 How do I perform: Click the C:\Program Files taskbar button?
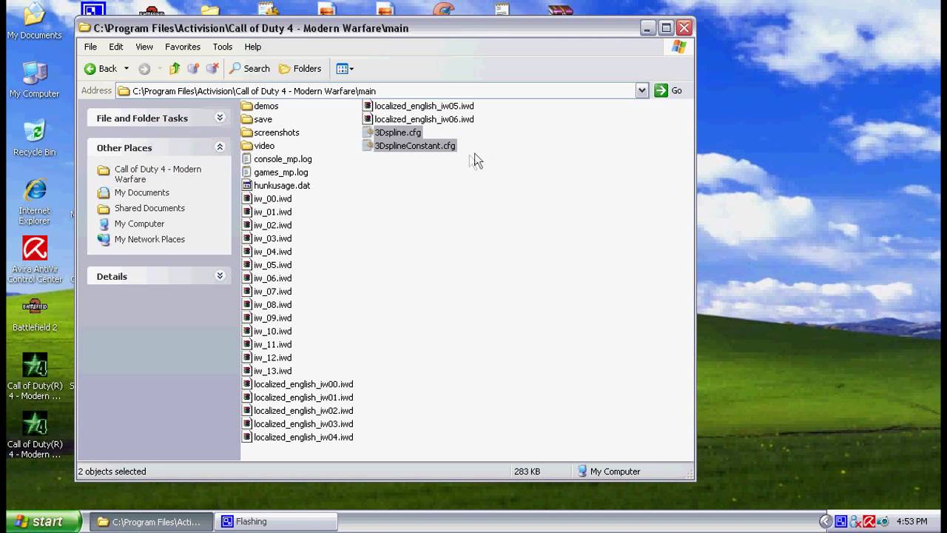[x=152, y=522]
